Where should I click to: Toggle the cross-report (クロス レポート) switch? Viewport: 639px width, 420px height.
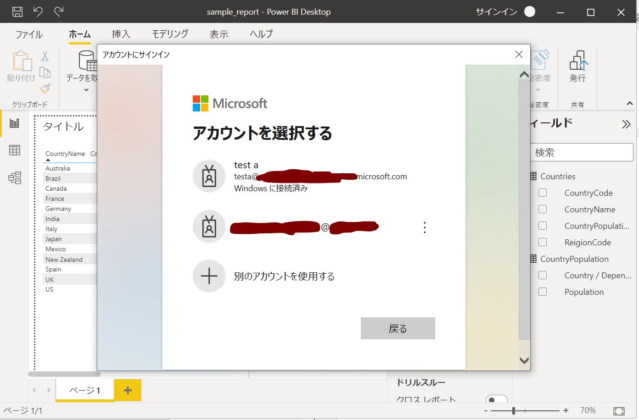(496, 399)
